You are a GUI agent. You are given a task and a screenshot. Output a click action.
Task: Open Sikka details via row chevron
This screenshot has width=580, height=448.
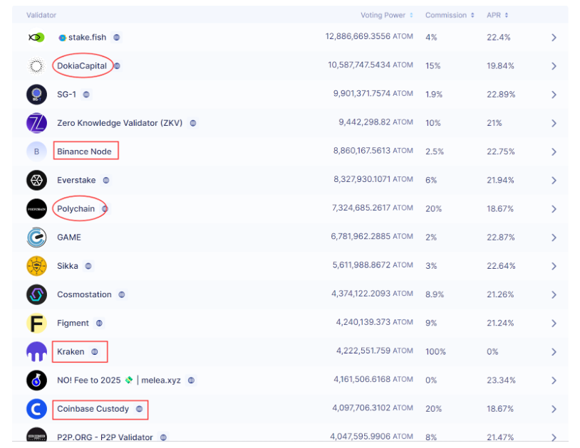pyautogui.click(x=554, y=267)
